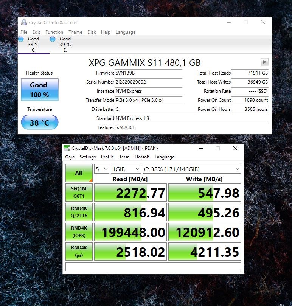Click the RND4K (IOPS) test button
The image size is (292, 306).
[79, 232]
